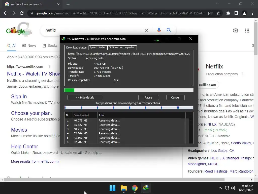Image resolution: width=258 pixels, height=194 pixels.
Task: Open the Help Center sitelink
Action: (x=24, y=147)
